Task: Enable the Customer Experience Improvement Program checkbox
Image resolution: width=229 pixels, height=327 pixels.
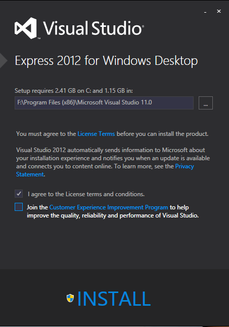Action: point(19,207)
